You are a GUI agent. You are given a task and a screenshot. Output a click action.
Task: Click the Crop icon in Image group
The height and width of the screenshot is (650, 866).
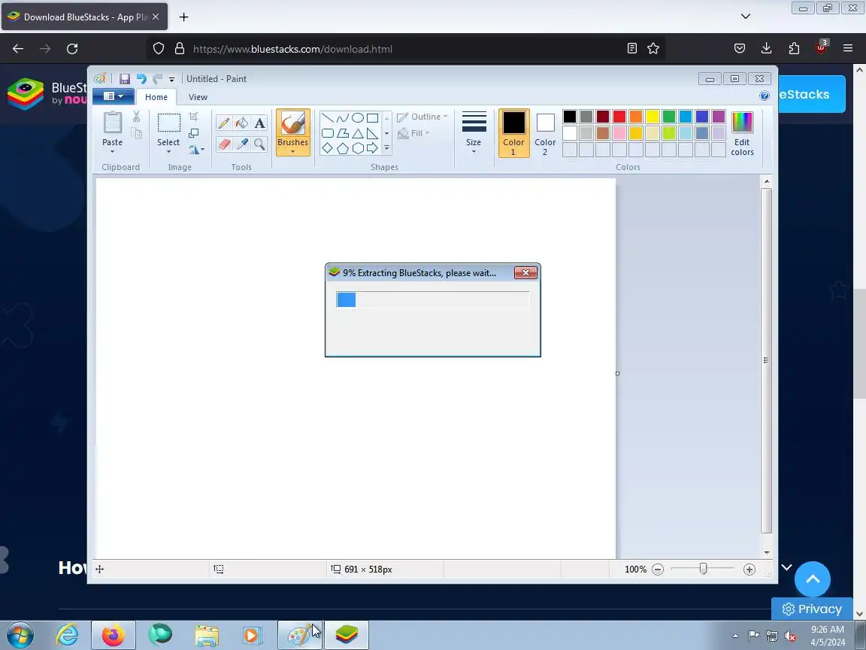click(x=193, y=117)
